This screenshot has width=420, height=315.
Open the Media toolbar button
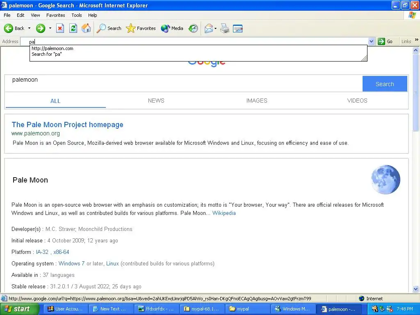[x=172, y=28]
